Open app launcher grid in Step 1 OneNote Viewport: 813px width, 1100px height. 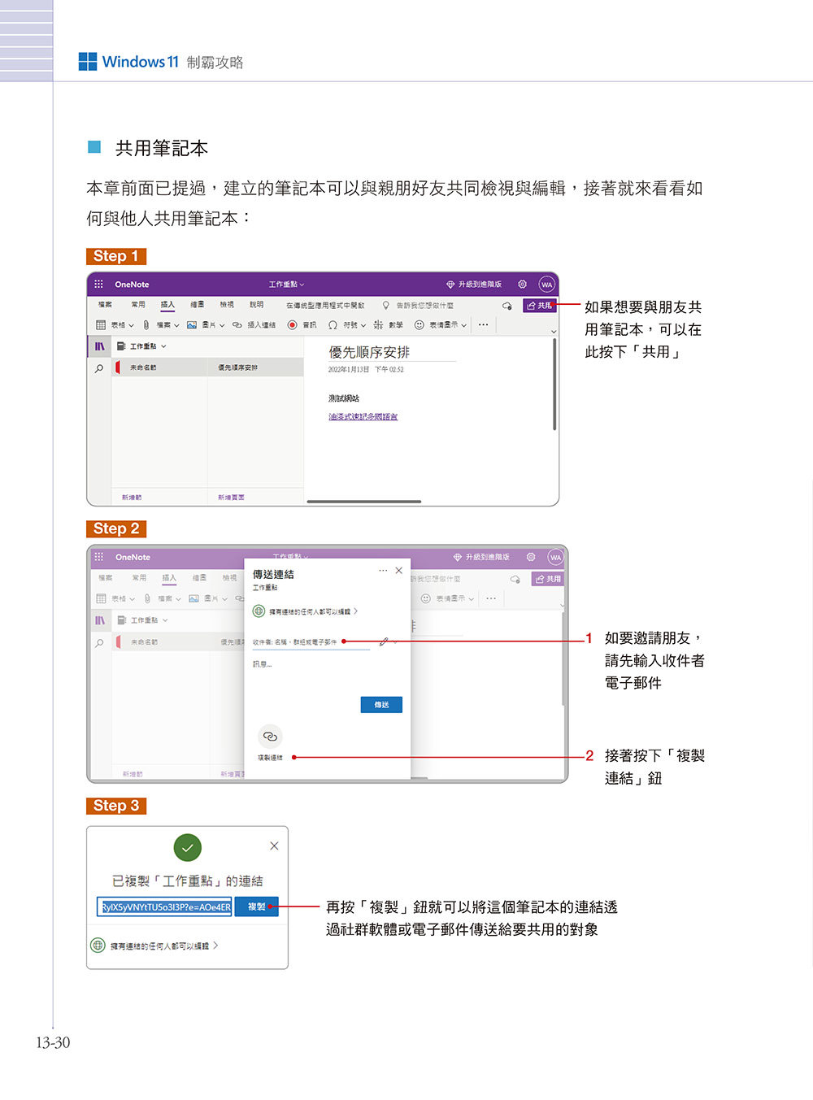pyautogui.click(x=98, y=285)
